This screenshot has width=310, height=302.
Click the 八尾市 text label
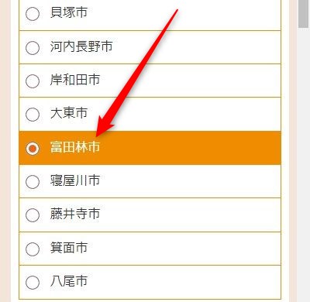click(69, 281)
